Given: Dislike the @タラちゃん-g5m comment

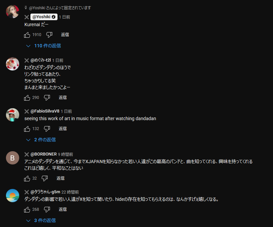Looking at the screenshot, I should (x=47, y=209).
